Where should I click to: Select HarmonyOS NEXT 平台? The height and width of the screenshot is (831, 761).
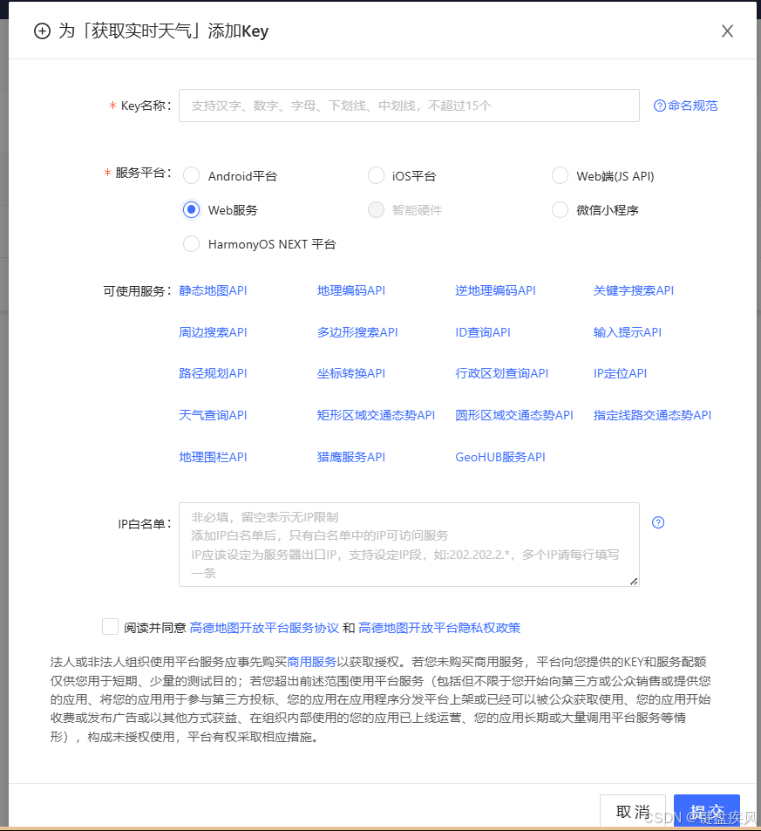click(191, 243)
